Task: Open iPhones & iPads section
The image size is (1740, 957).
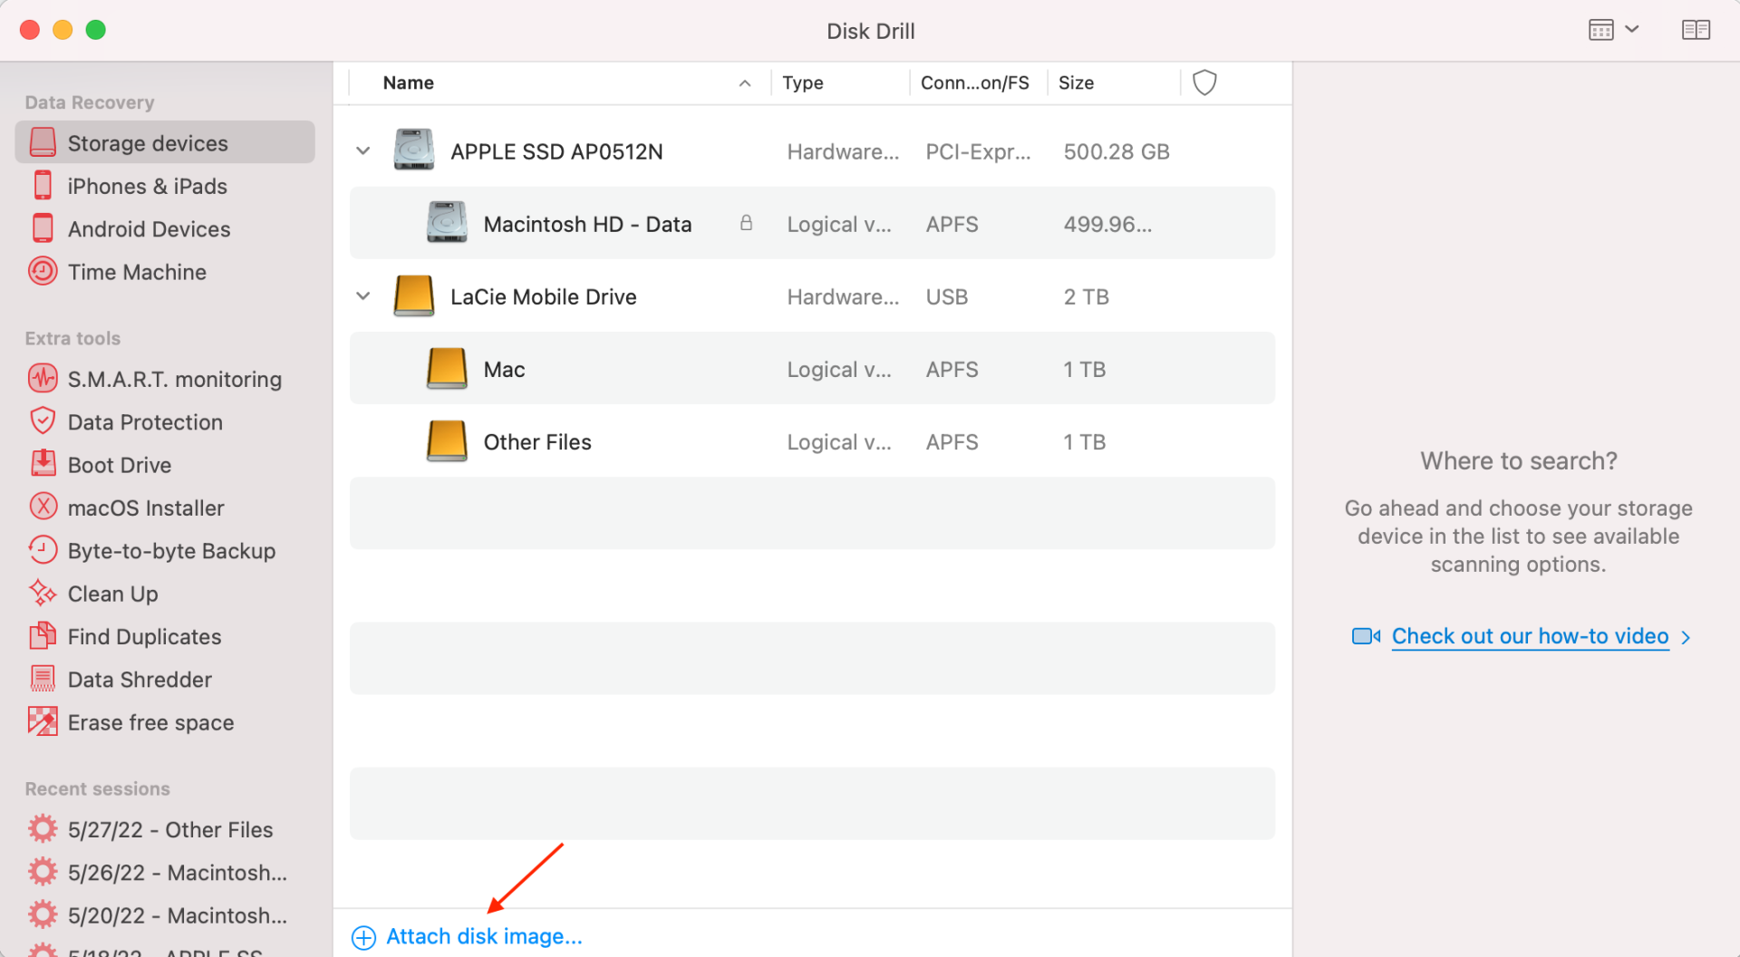Action: [147, 186]
